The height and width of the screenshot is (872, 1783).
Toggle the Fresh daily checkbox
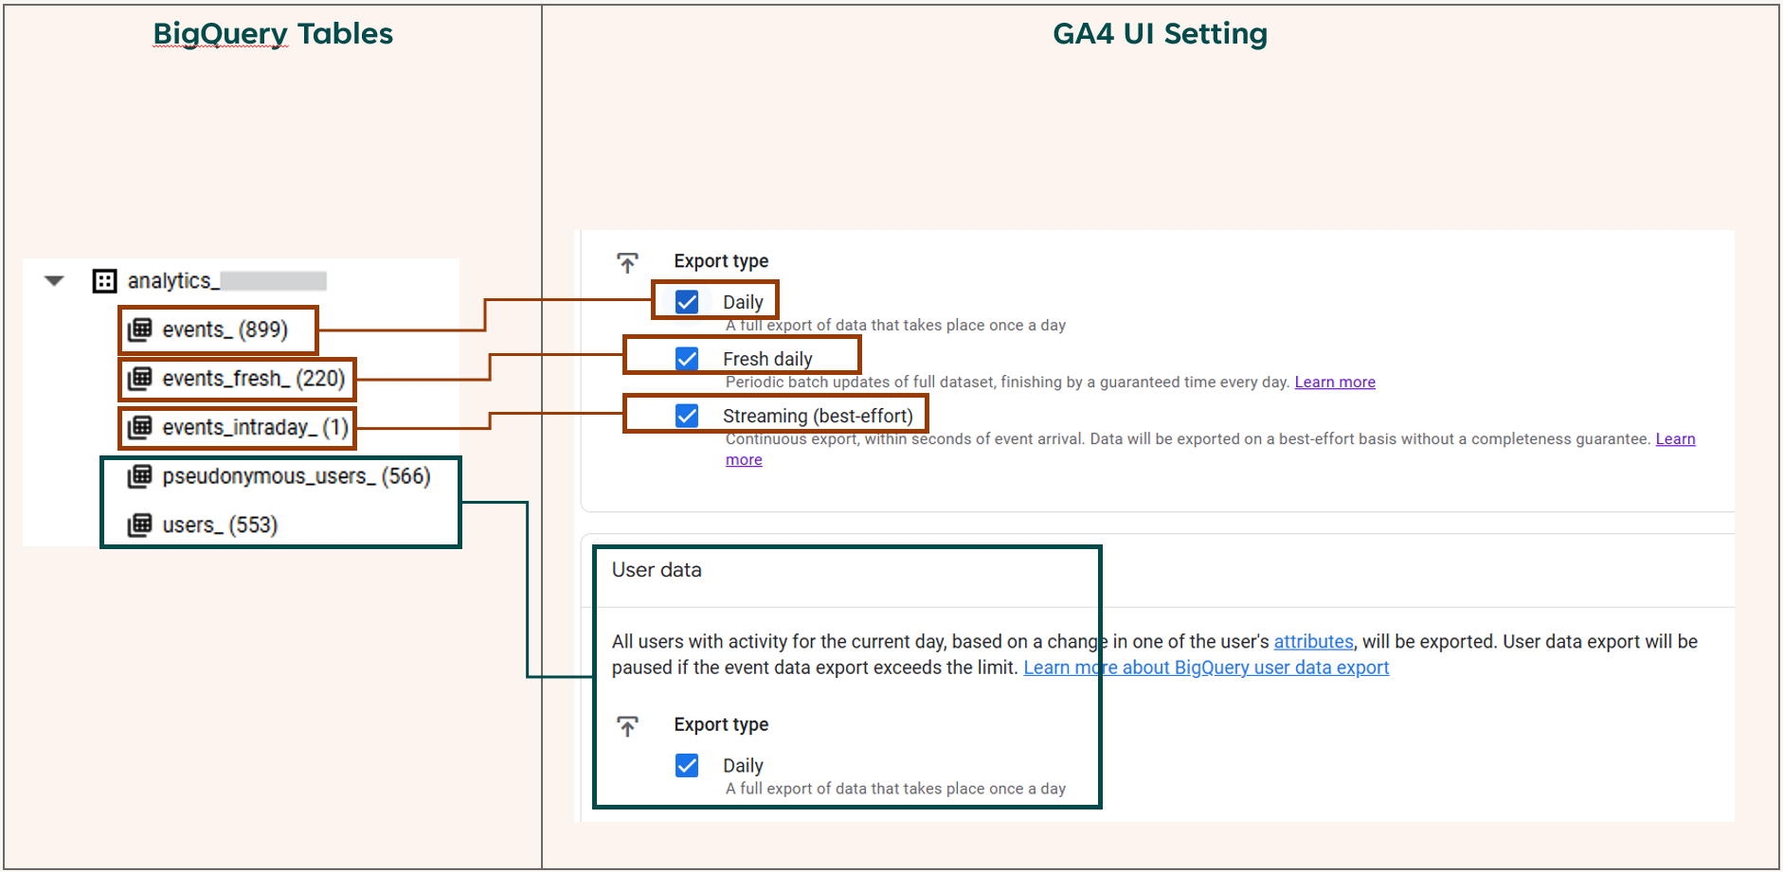[687, 359]
